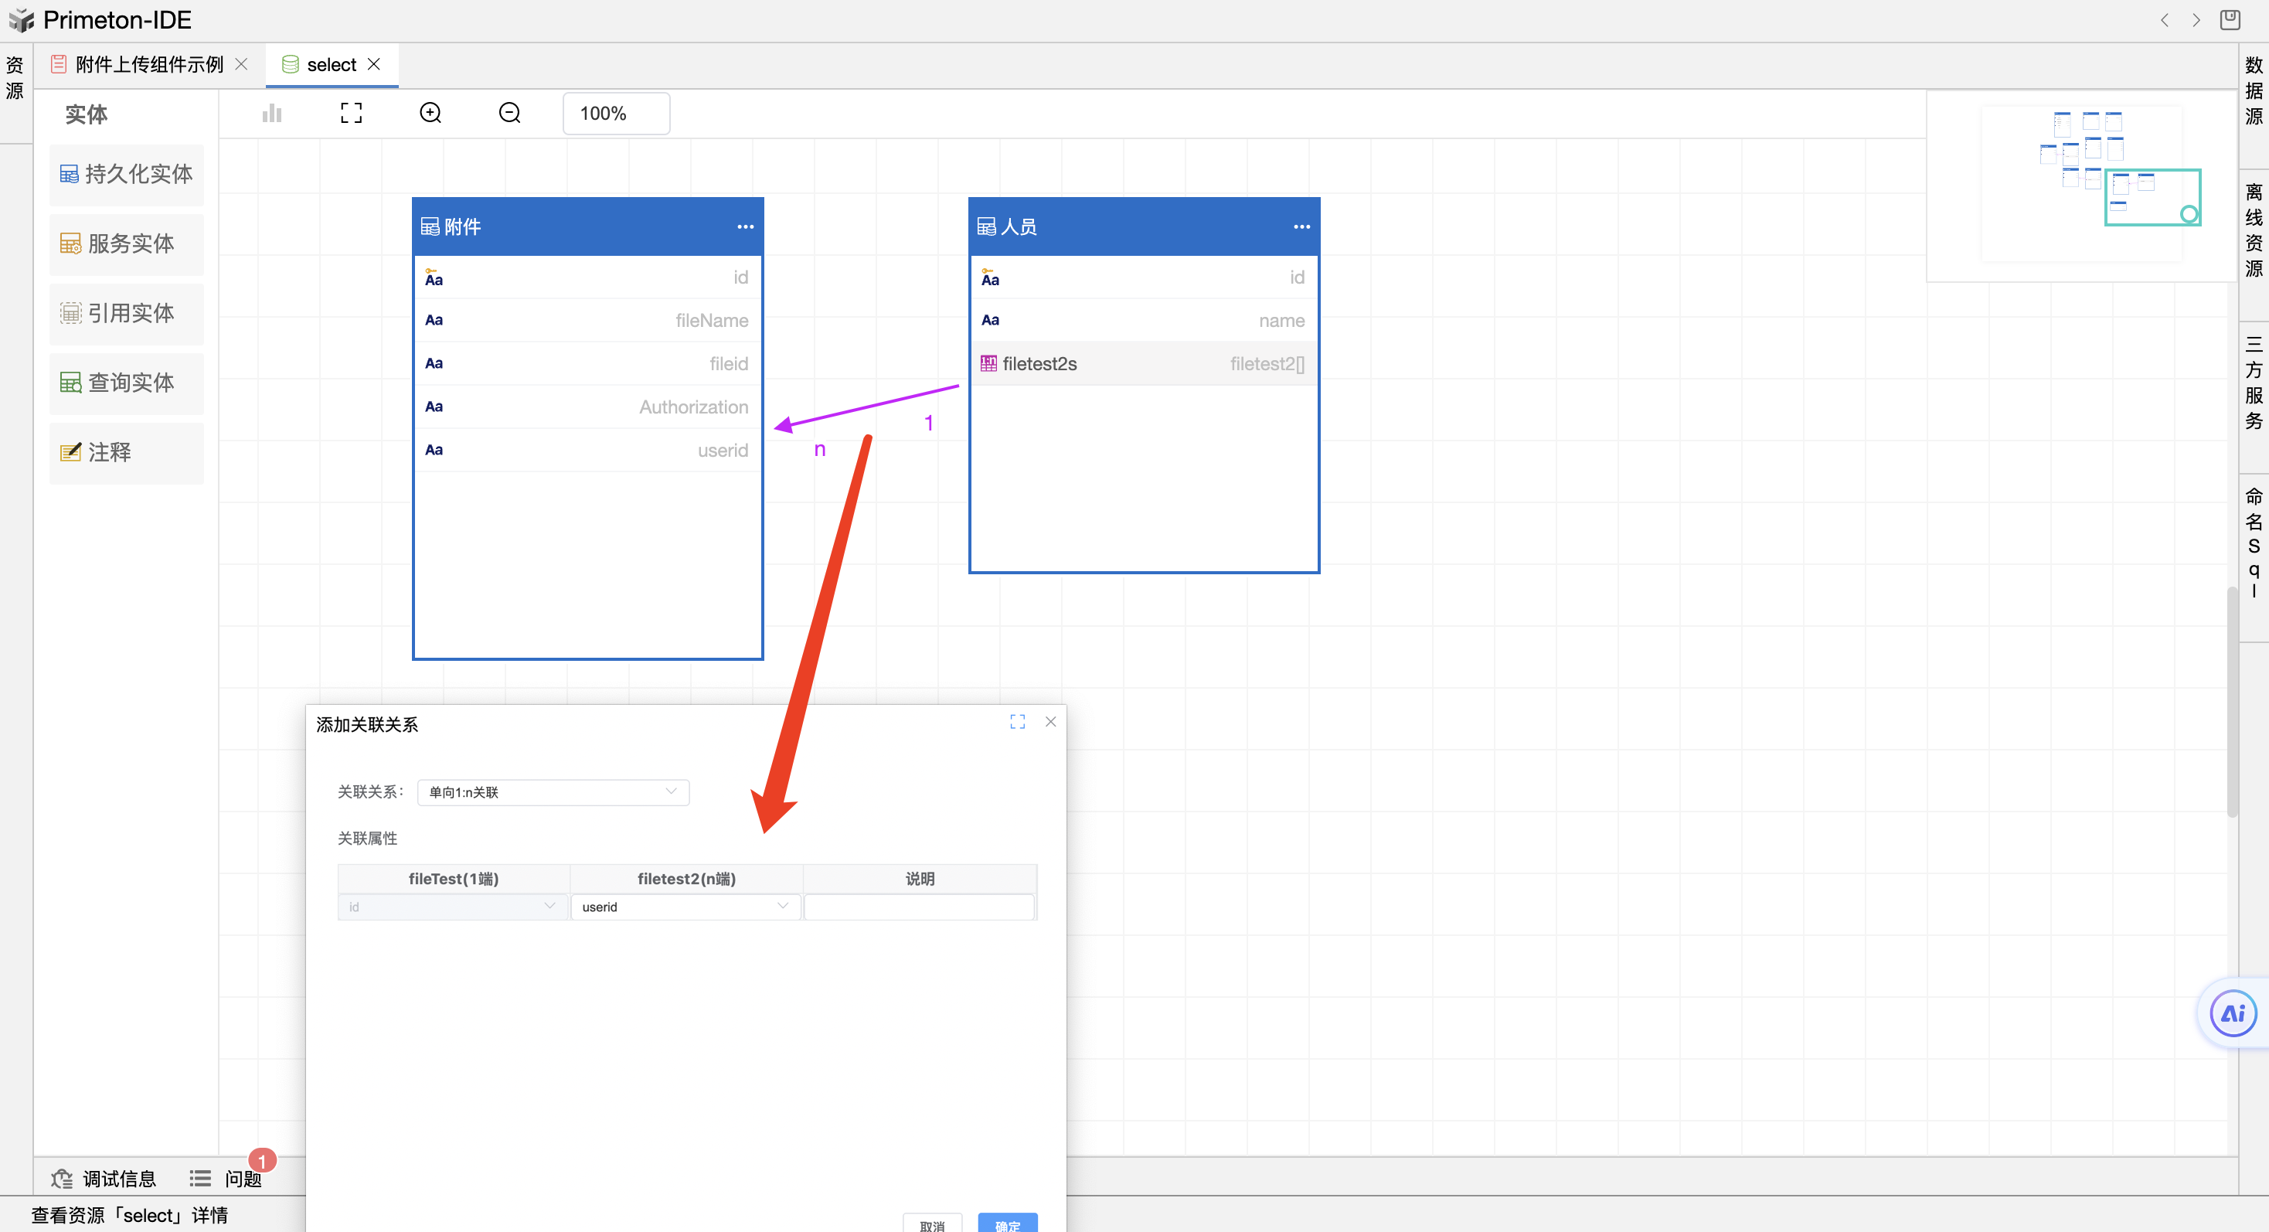Click the 确定 button in dialog
Image resolution: width=2269 pixels, height=1232 pixels.
pos(1007,1223)
